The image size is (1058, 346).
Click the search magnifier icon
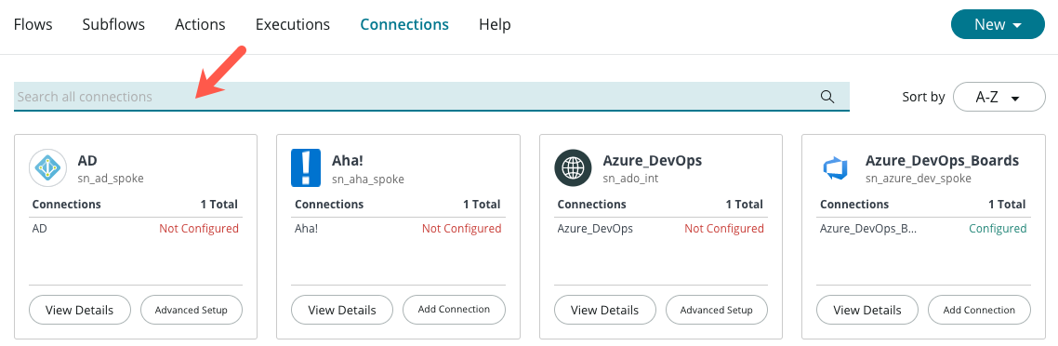click(827, 97)
